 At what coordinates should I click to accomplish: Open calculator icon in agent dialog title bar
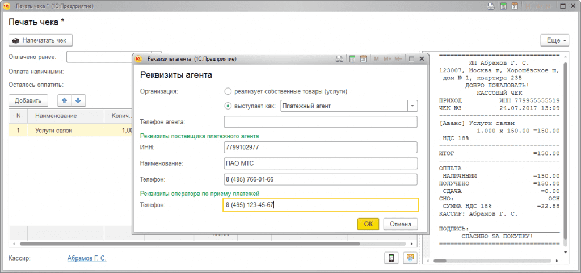click(x=351, y=58)
